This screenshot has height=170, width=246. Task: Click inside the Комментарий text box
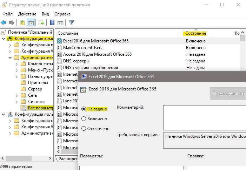[x=205, y=118]
